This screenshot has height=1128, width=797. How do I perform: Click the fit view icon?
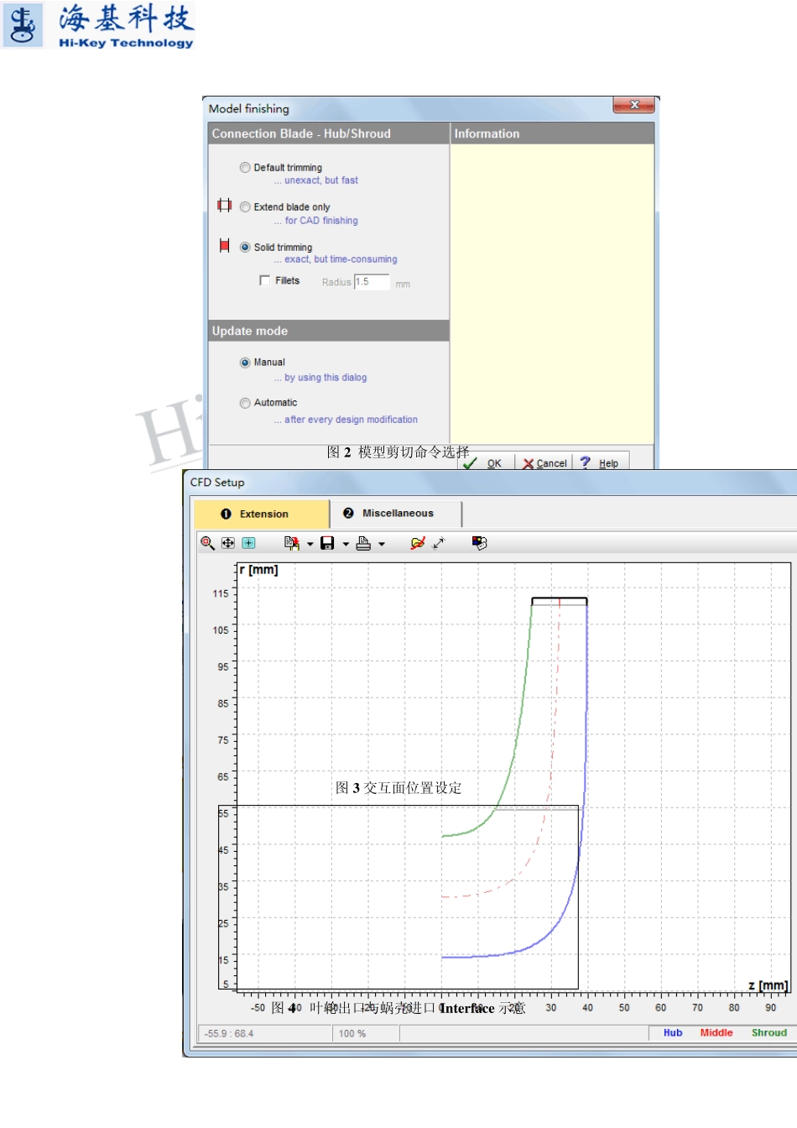tap(248, 543)
